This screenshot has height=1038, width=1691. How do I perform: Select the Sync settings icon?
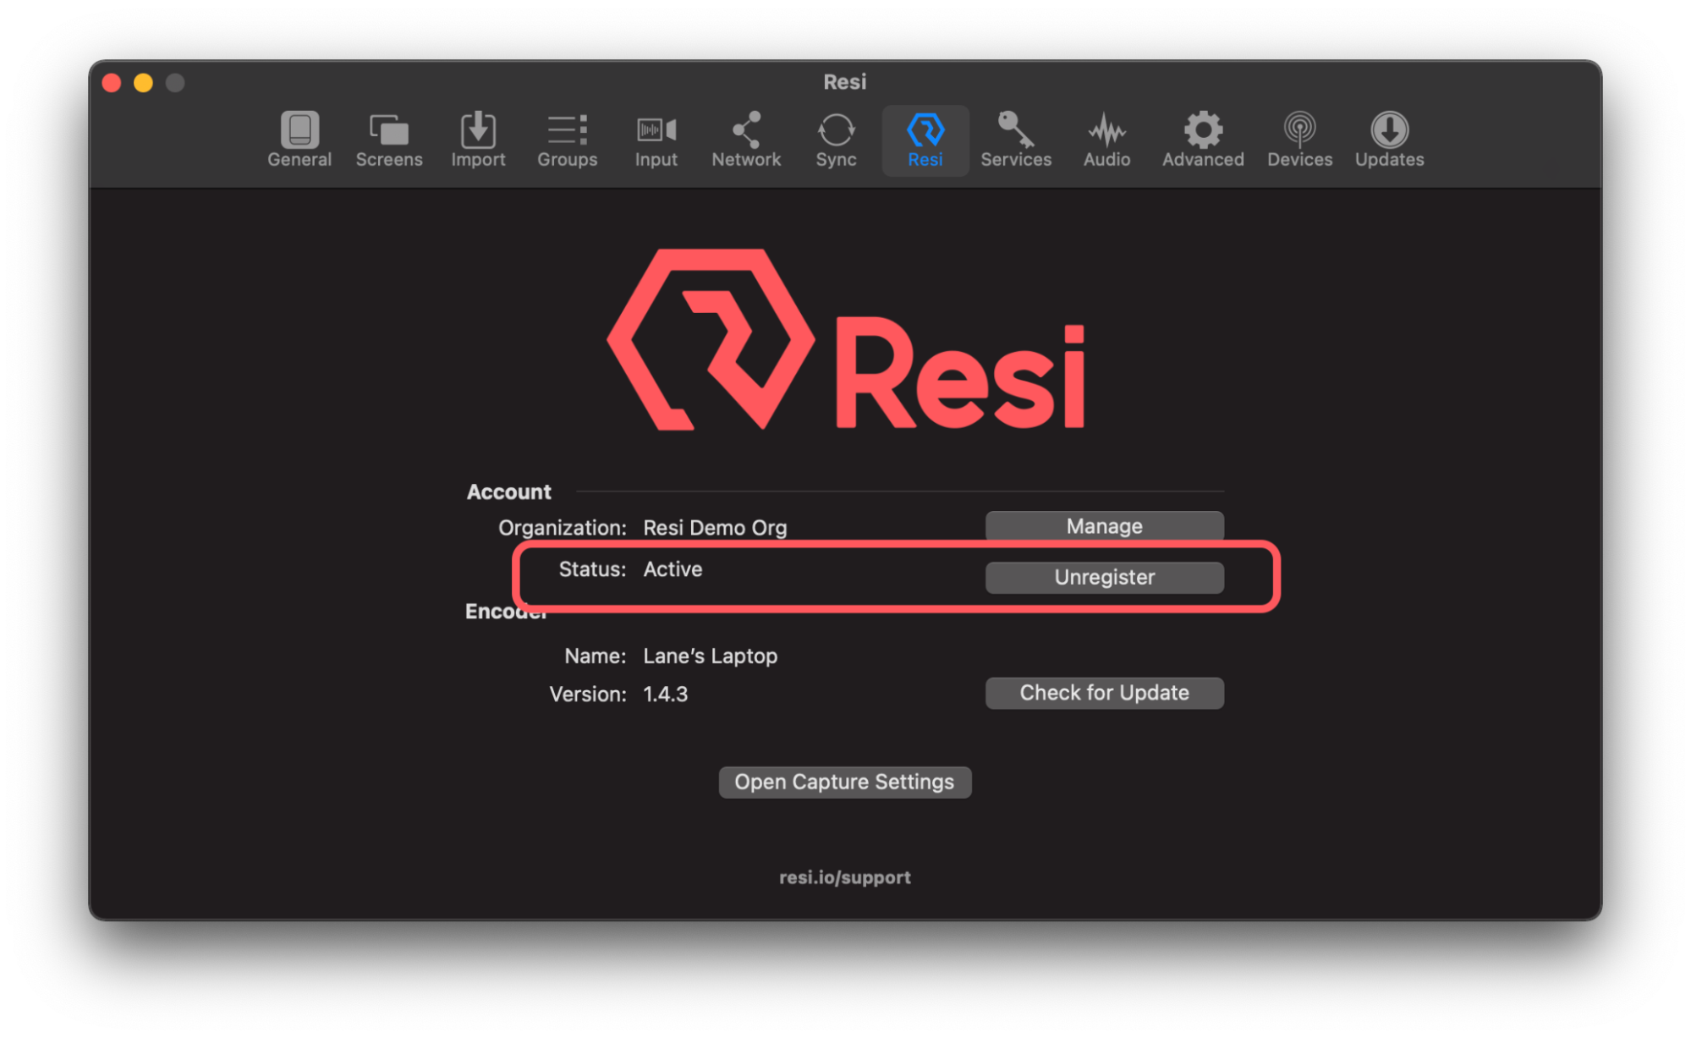[835, 140]
